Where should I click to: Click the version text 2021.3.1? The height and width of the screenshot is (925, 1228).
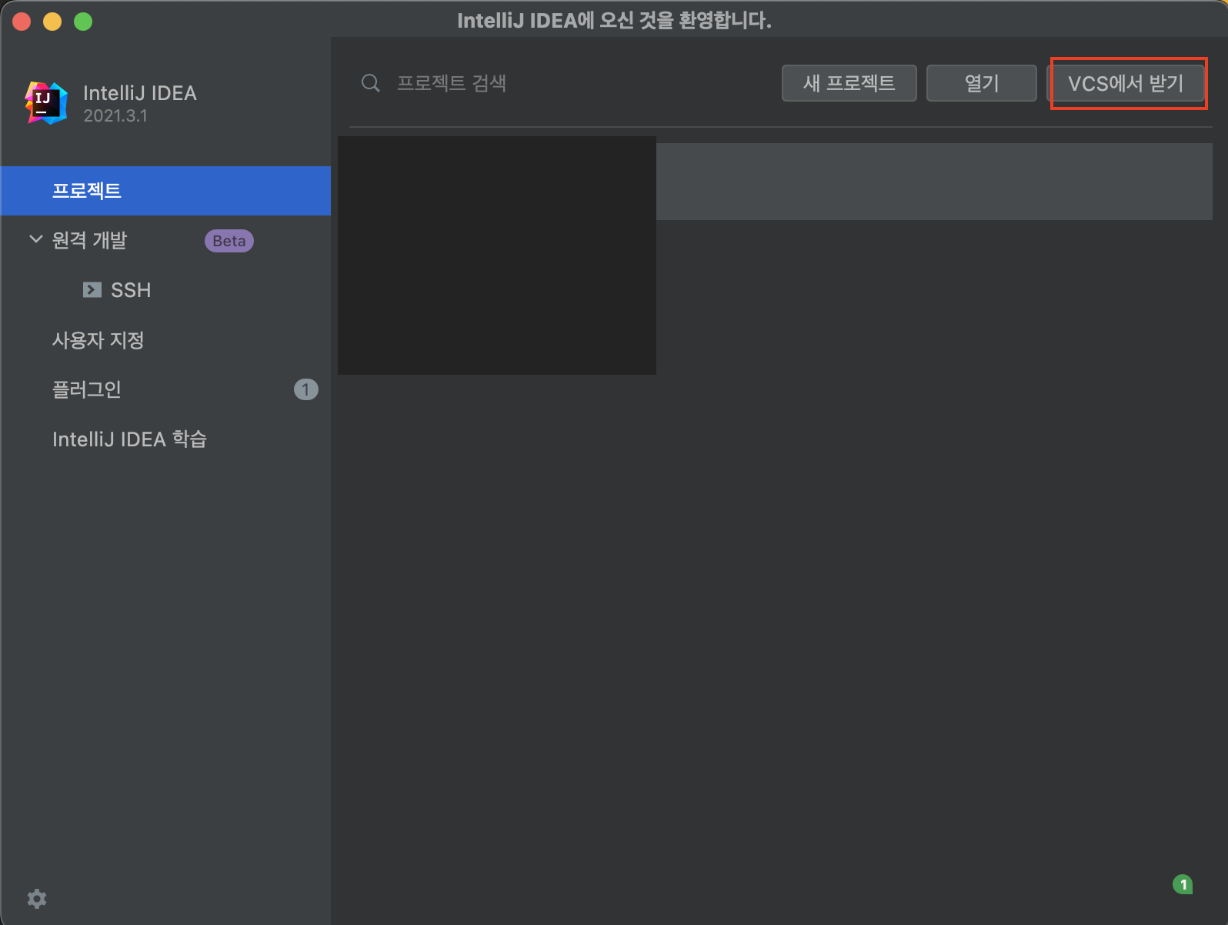(x=115, y=116)
